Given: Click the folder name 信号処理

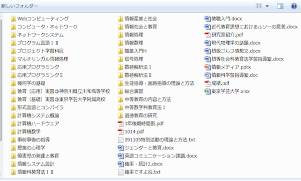Looking at the screenshot, I should [134, 59].
